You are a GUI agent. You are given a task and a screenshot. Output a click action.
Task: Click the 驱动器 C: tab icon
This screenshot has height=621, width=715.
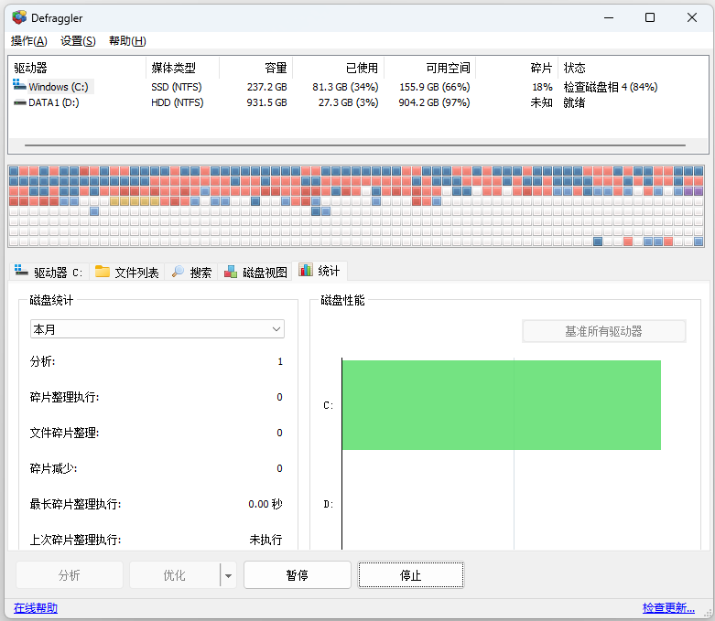point(22,272)
